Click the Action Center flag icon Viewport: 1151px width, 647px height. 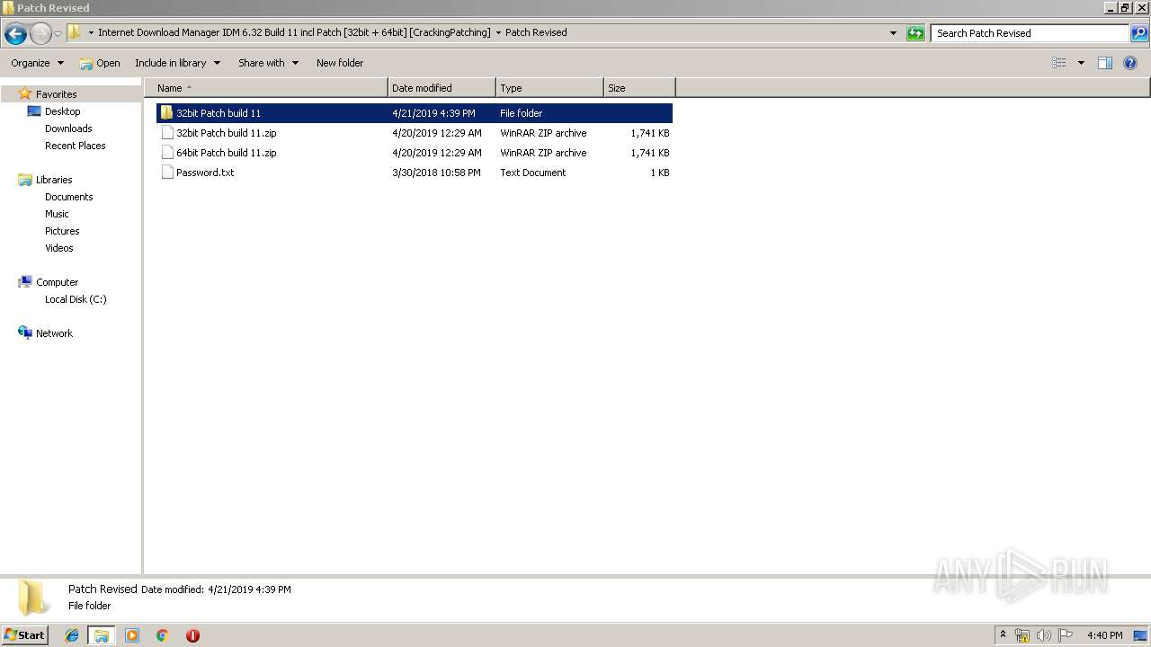click(x=1066, y=635)
